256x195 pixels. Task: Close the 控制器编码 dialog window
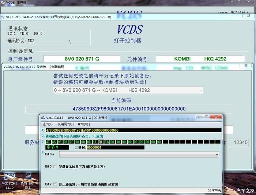[x=246, y=66]
